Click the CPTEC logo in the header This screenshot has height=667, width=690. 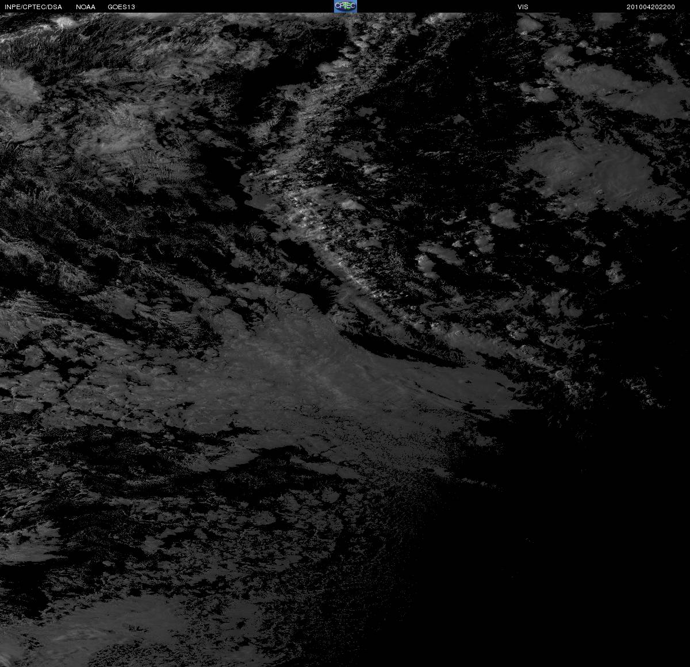click(345, 6)
